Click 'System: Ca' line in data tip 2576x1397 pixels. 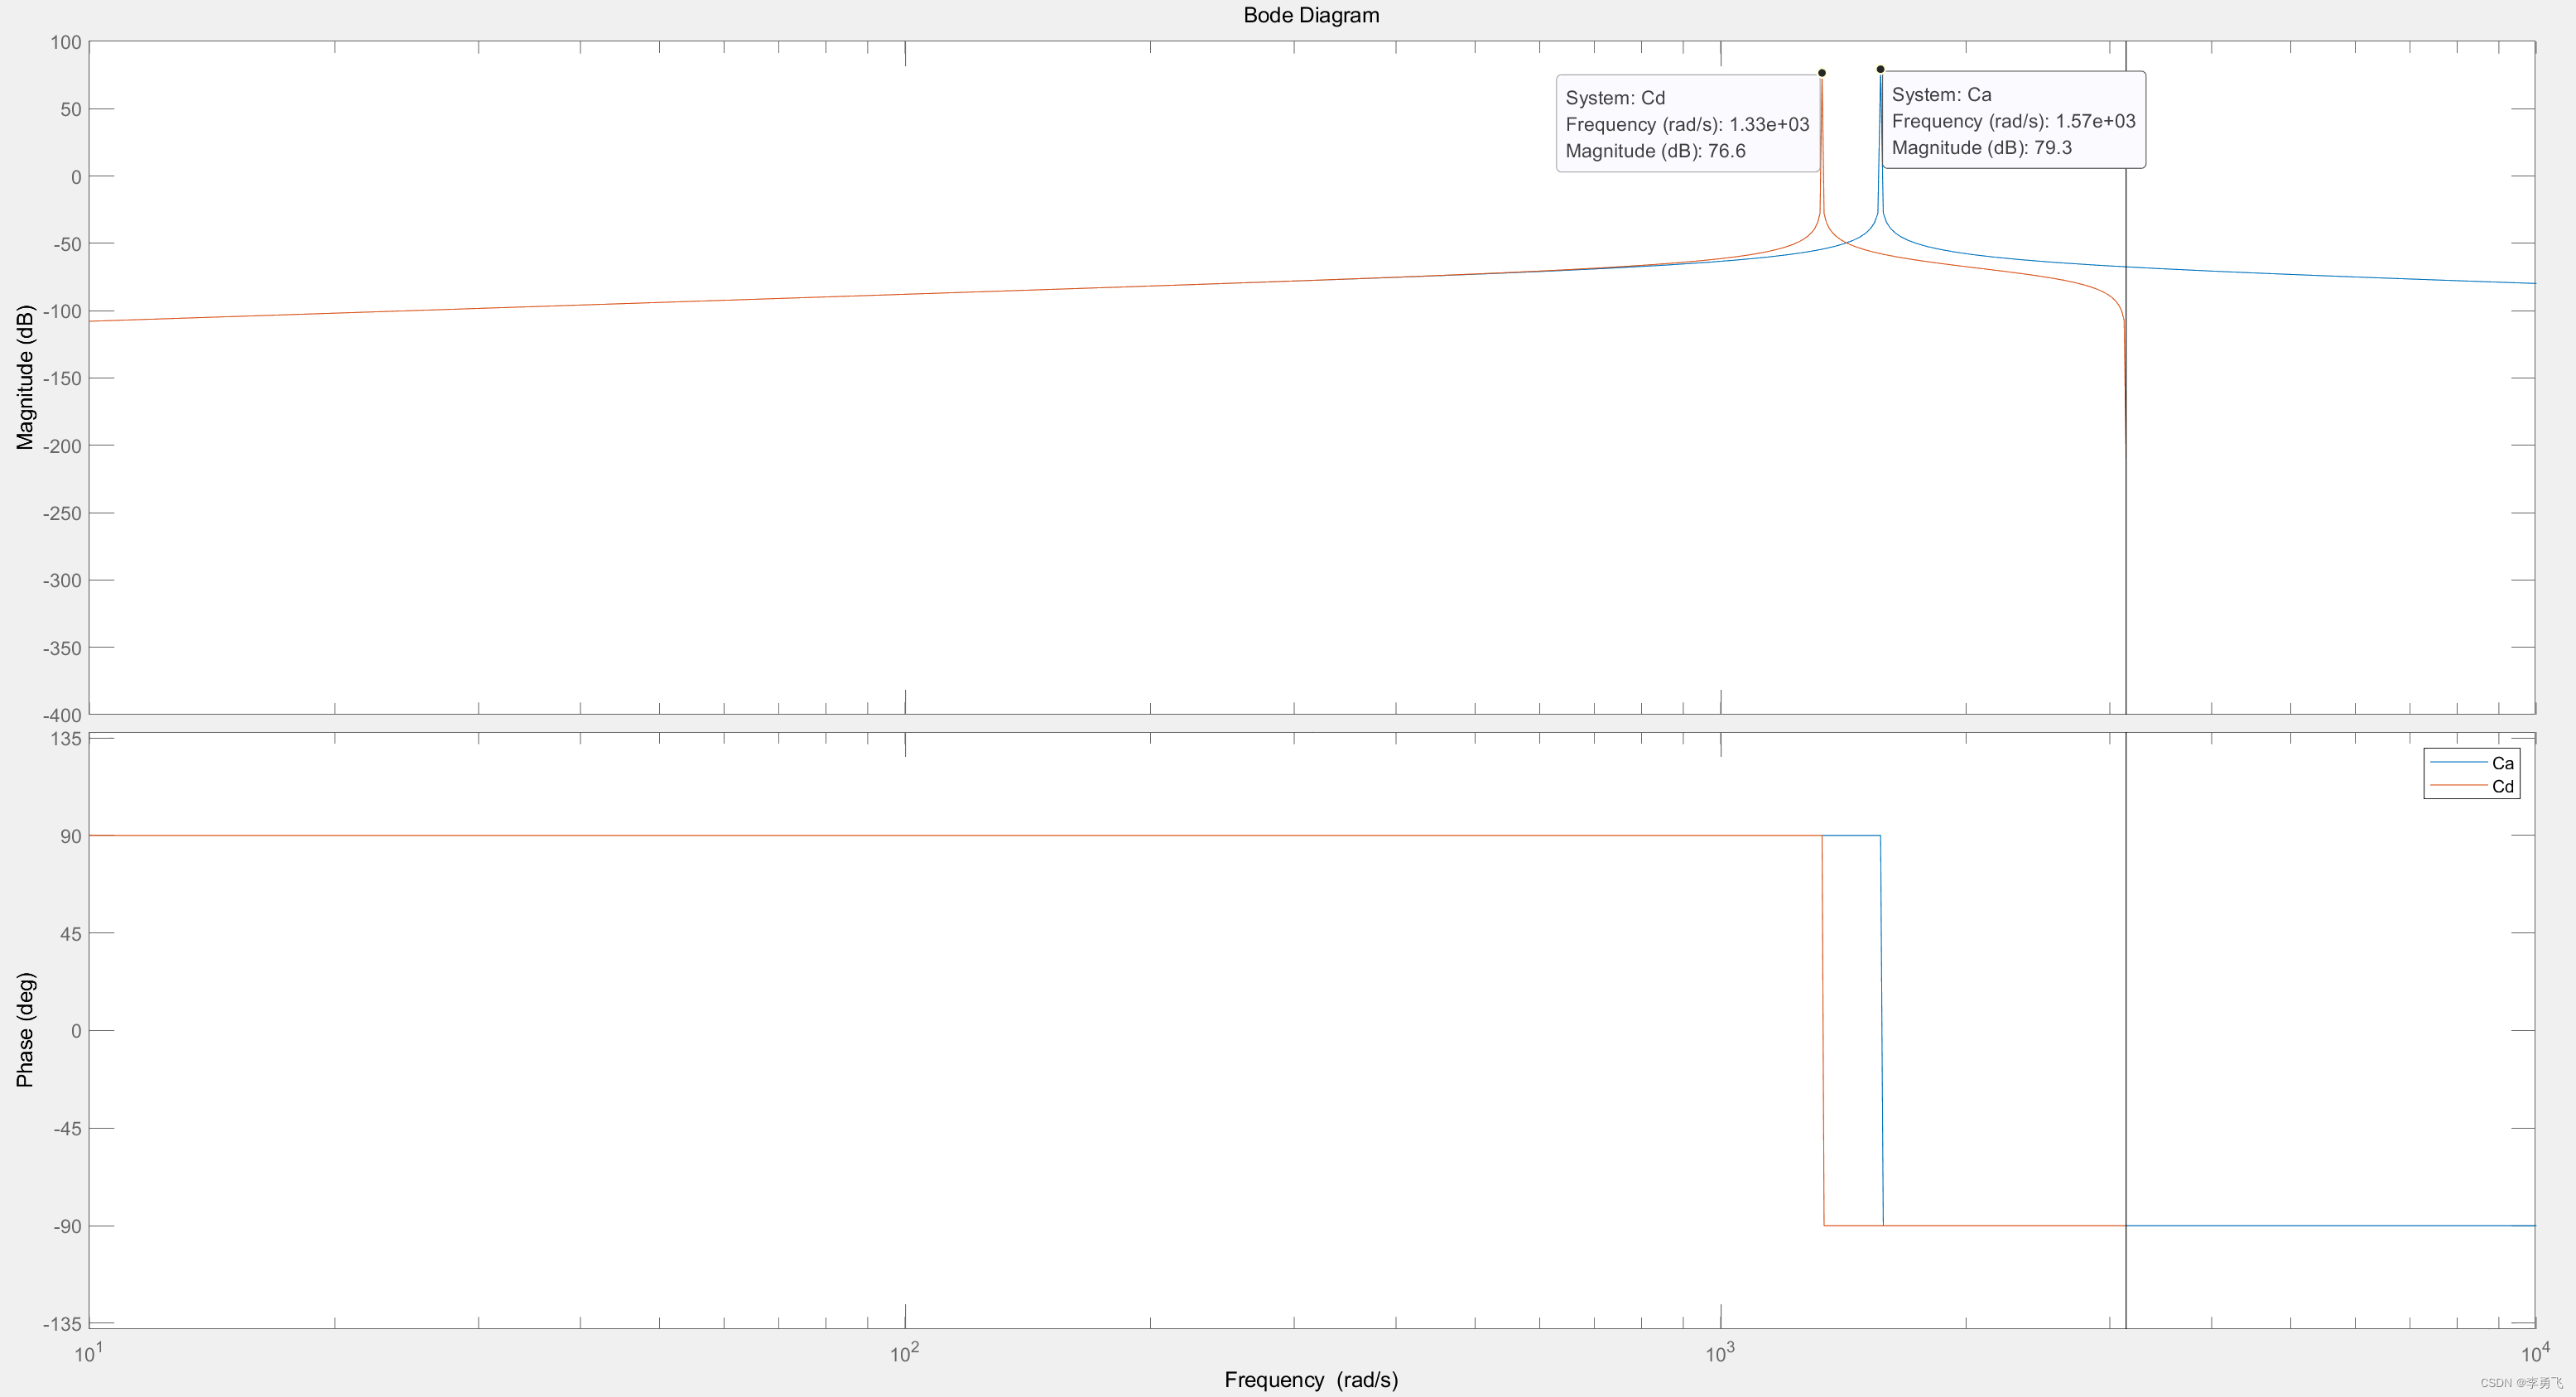pos(1941,95)
